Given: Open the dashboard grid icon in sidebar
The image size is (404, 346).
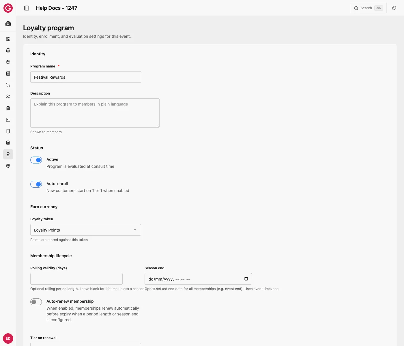Looking at the screenshot, I should coord(8,39).
